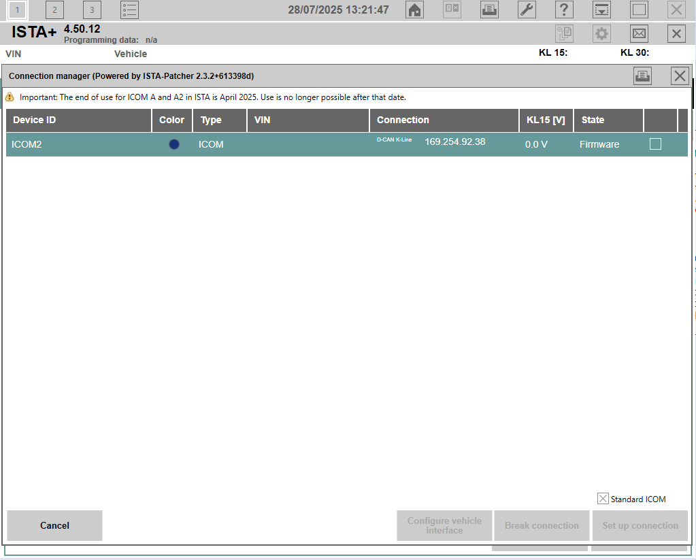This screenshot has height=560, width=696.
Task: Click the blue color dot for ICOM2
Action: tap(174, 144)
